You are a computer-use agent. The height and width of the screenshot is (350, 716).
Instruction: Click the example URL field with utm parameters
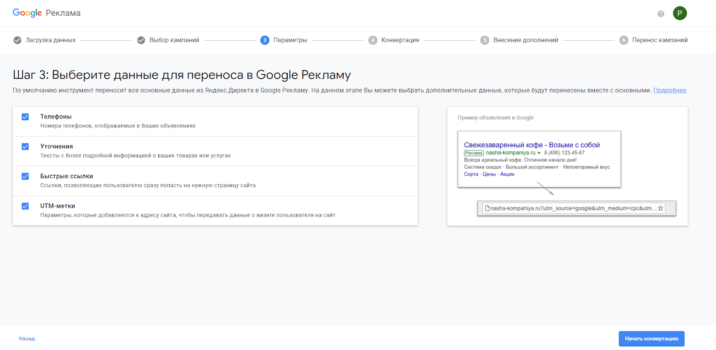tap(574, 208)
